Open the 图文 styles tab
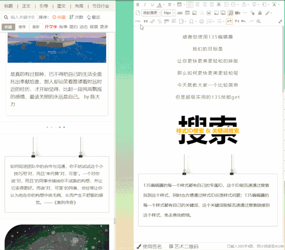The height and width of the screenshot is (250, 285). tap(61, 6)
